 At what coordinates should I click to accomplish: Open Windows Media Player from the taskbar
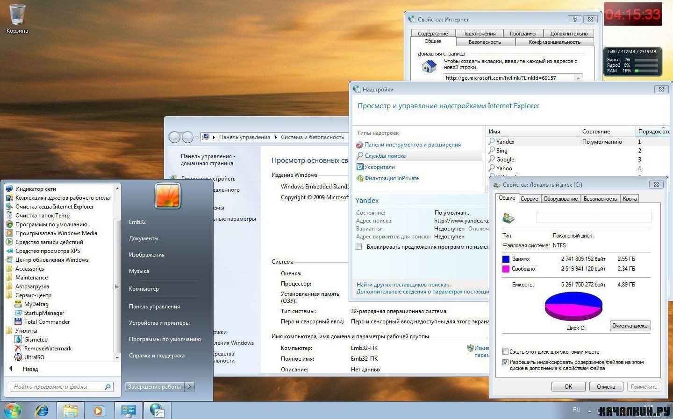coord(98,411)
